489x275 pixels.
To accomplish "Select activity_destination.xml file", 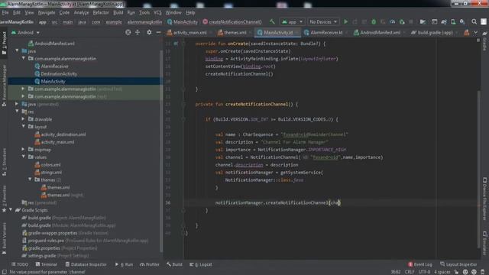I will point(63,134).
